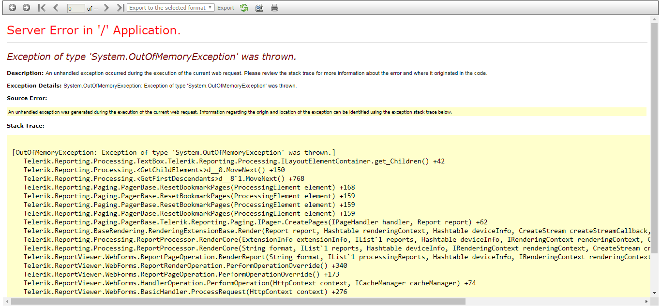Click the 'Server Error in '/' Application.' heading
This screenshot has width=661, height=308.
point(94,30)
